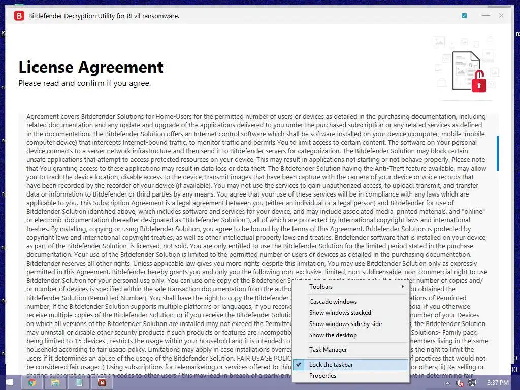Minimize the Bitdefender Decryption Utility window
The image size is (520, 390).
coord(486,16)
